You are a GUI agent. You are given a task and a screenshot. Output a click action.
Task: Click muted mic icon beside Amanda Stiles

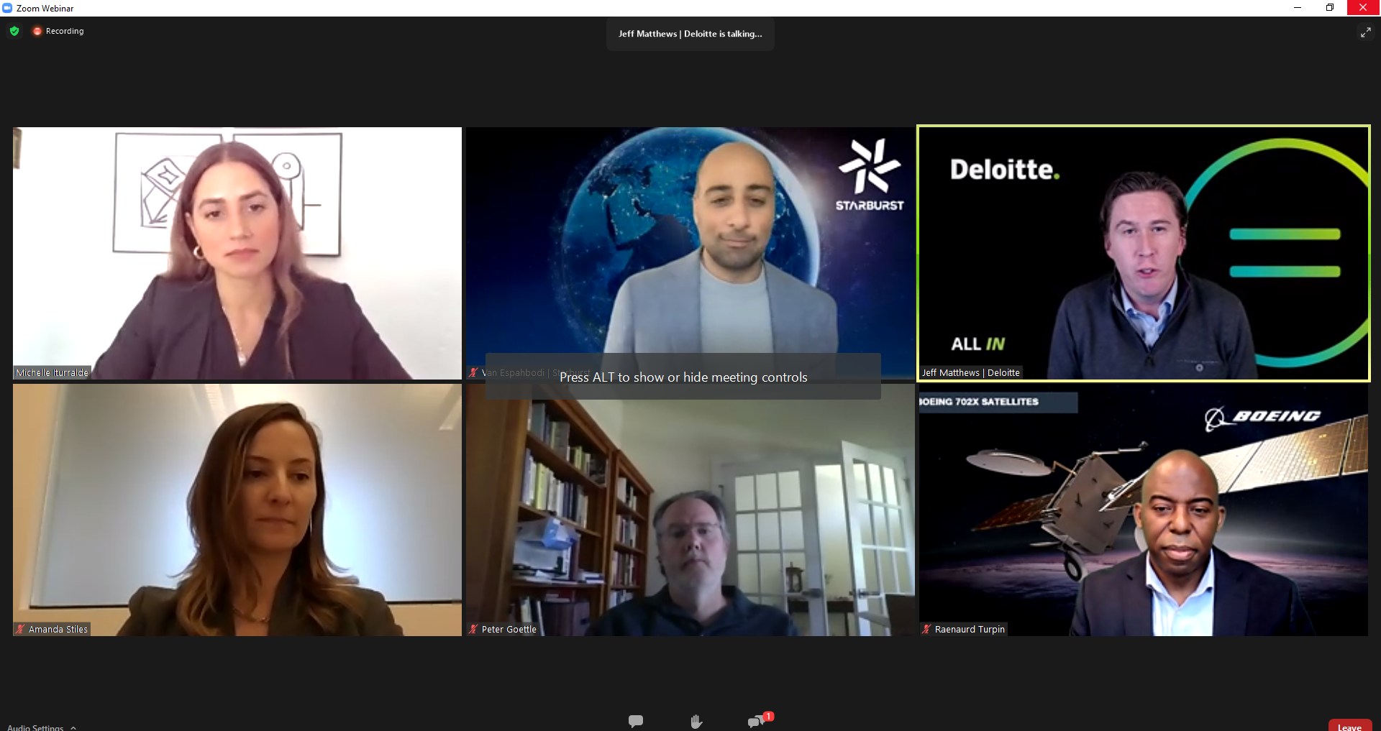pyautogui.click(x=20, y=629)
